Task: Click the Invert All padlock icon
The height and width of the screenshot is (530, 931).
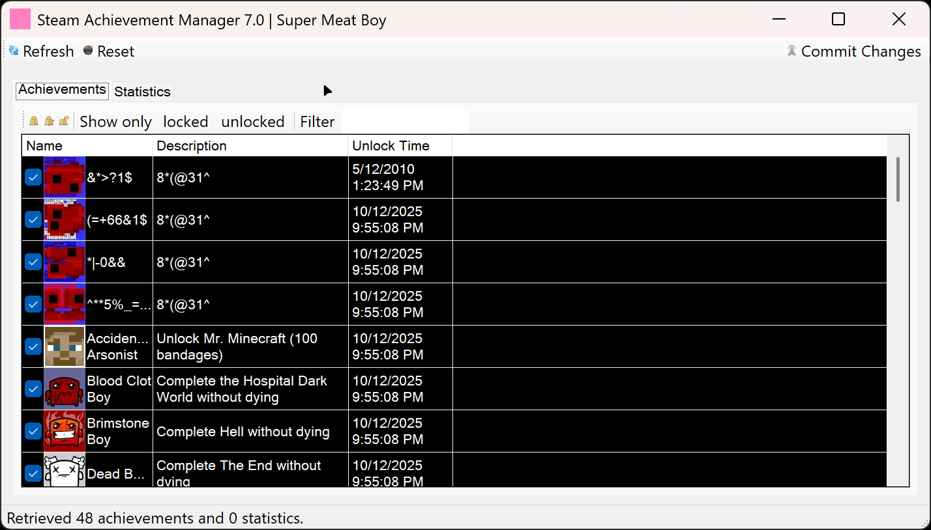Action: 49,121
